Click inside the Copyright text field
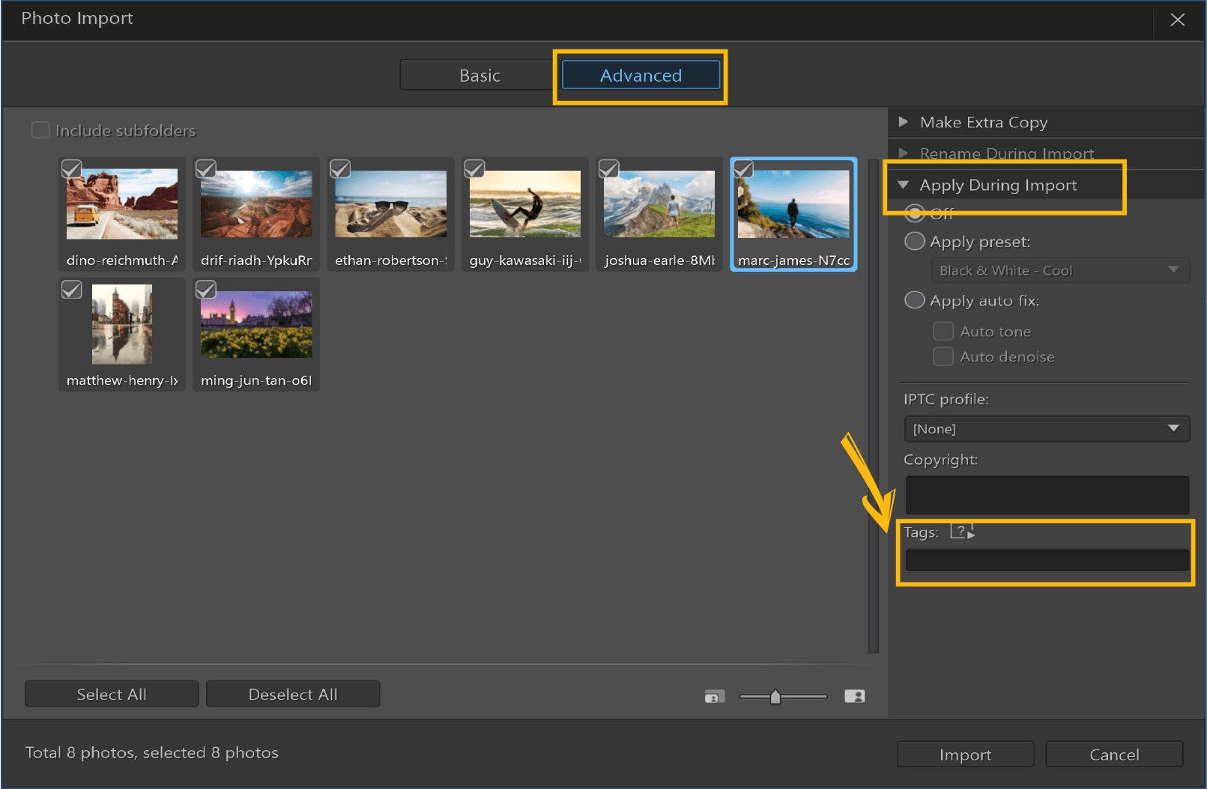Image resolution: width=1207 pixels, height=789 pixels. (1046, 495)
